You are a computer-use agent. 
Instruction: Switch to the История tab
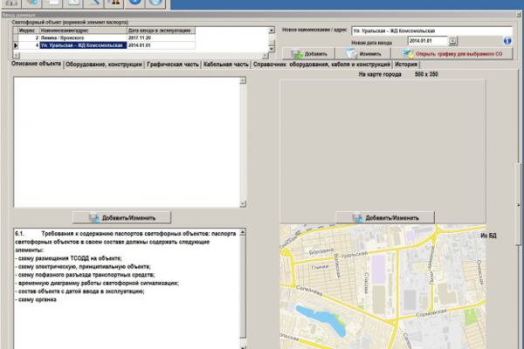click(x=406, y=65)
